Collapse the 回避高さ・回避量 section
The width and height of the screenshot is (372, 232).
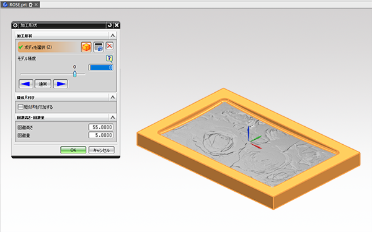(113, 117)
